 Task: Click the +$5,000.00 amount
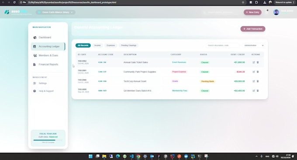(x=239, y=81)
